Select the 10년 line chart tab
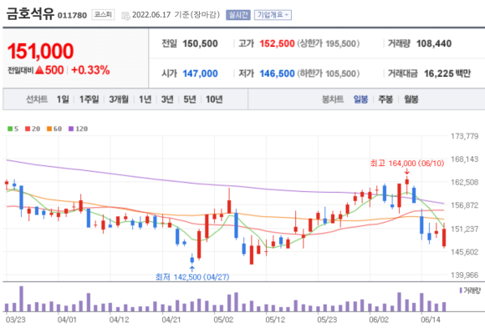This screenshot has height=328, width=485. [x=214, y=99]
